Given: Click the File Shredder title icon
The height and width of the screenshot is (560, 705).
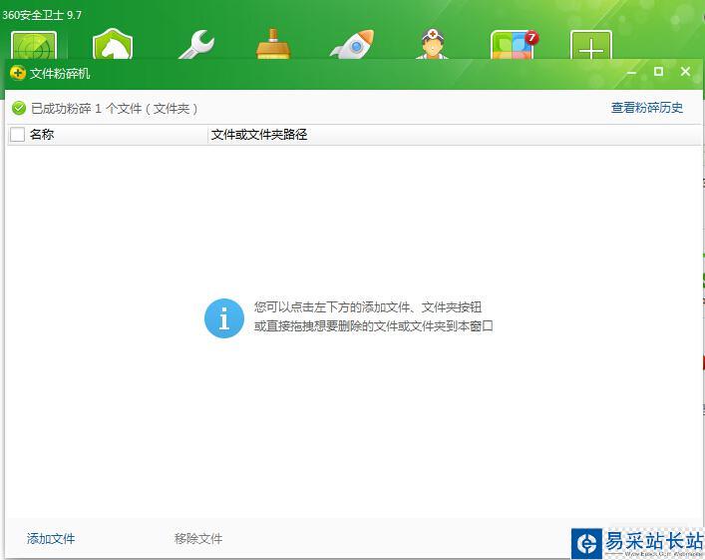Looking at the screenshot, I should (18, 73).
